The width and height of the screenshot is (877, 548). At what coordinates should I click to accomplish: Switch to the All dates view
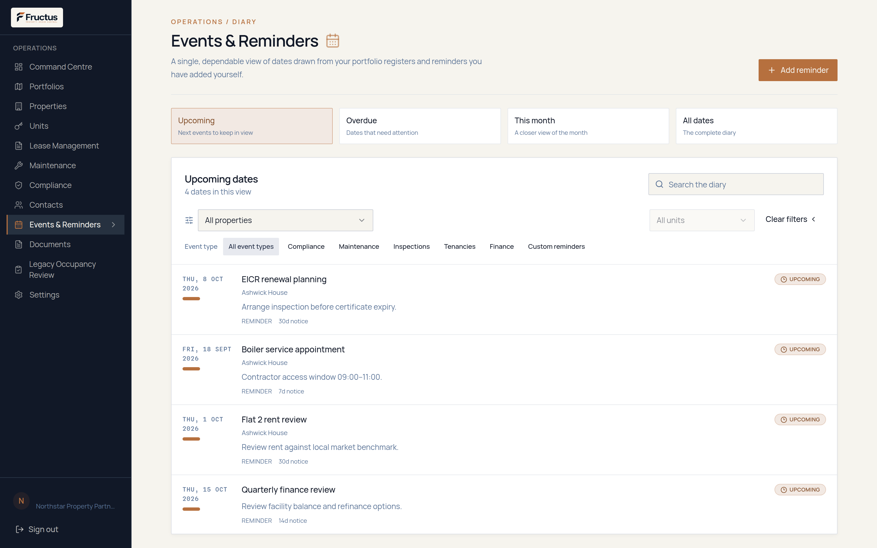756,126
